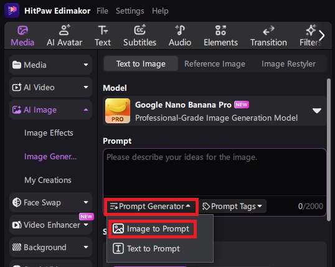
Task: Open My Creations in the sidebar
Action: [x=48, y=180]
